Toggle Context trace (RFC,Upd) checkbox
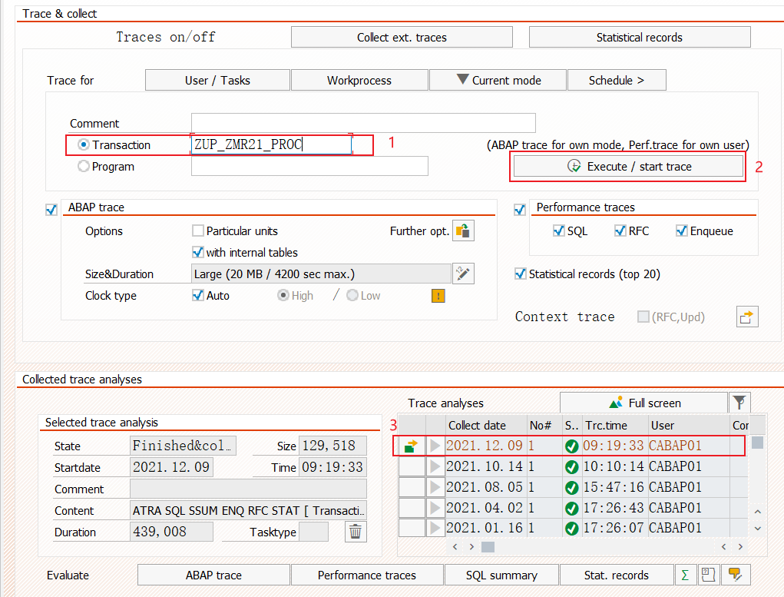Image resolution: width=784 pixels, height=597 pixels. (643, 317)
